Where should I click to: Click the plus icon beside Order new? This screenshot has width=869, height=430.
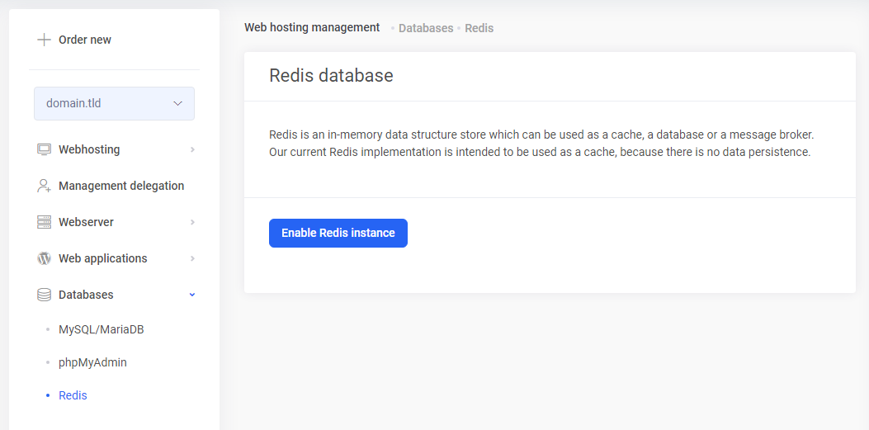44,40
